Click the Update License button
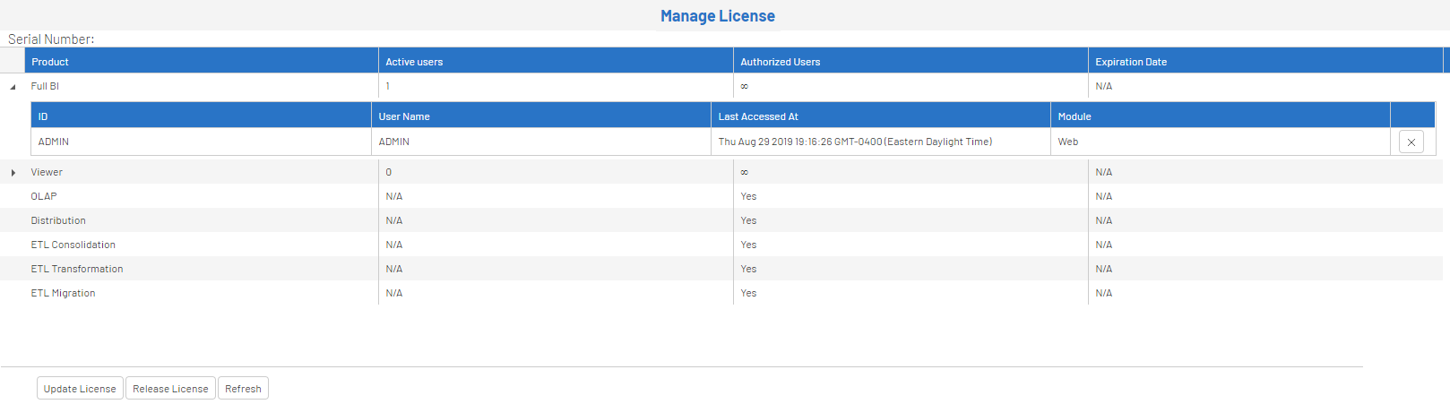The height and width of the screenshot is (404, 1450). tap(80, 389)
